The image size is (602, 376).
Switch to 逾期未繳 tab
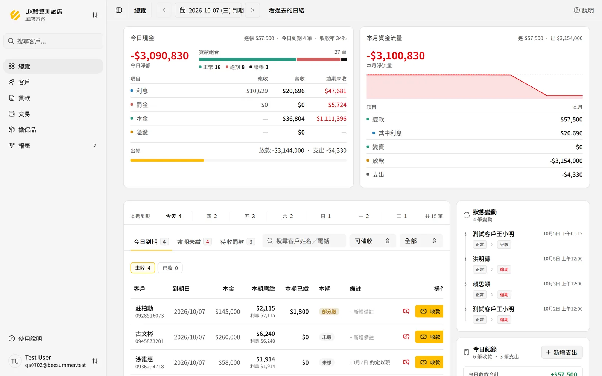click(194, 242)
